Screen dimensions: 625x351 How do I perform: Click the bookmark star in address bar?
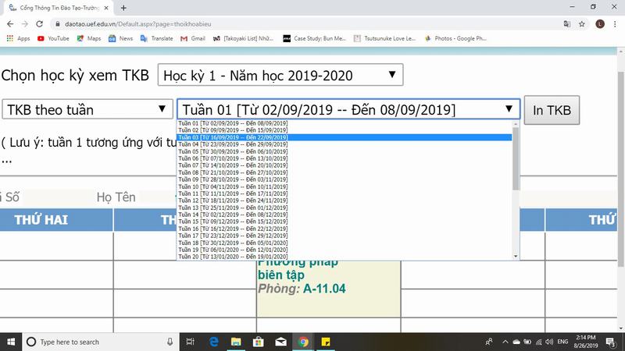[x=581, y=23]
